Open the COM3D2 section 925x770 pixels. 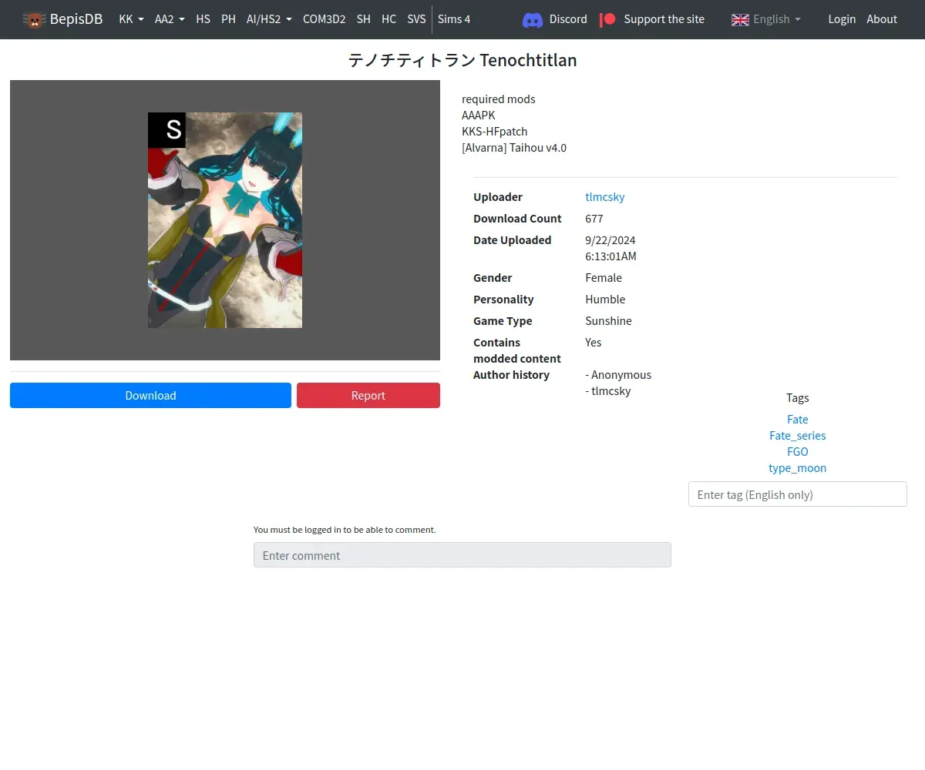324,19
